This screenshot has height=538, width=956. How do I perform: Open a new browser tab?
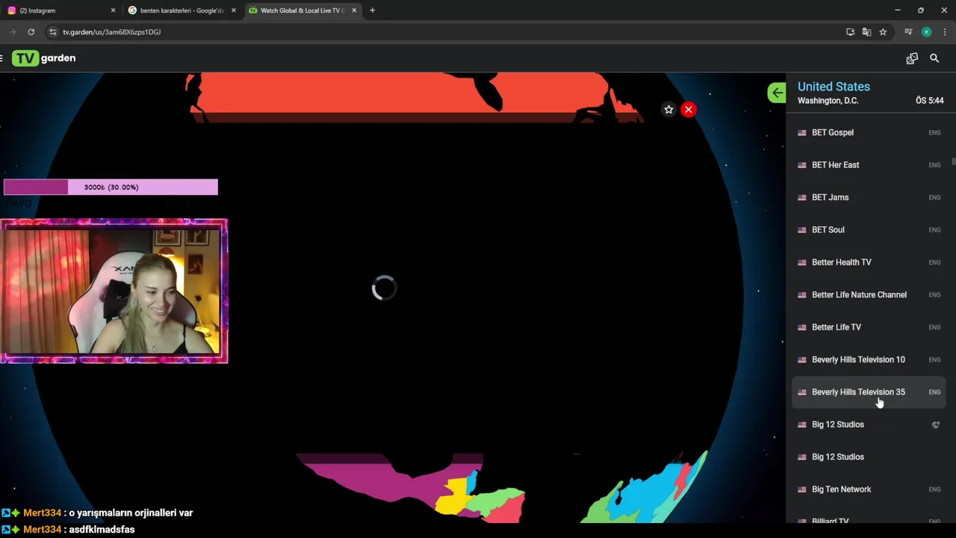372,10
